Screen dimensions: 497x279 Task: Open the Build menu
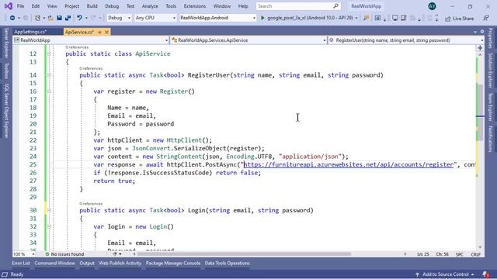point(92,6)
